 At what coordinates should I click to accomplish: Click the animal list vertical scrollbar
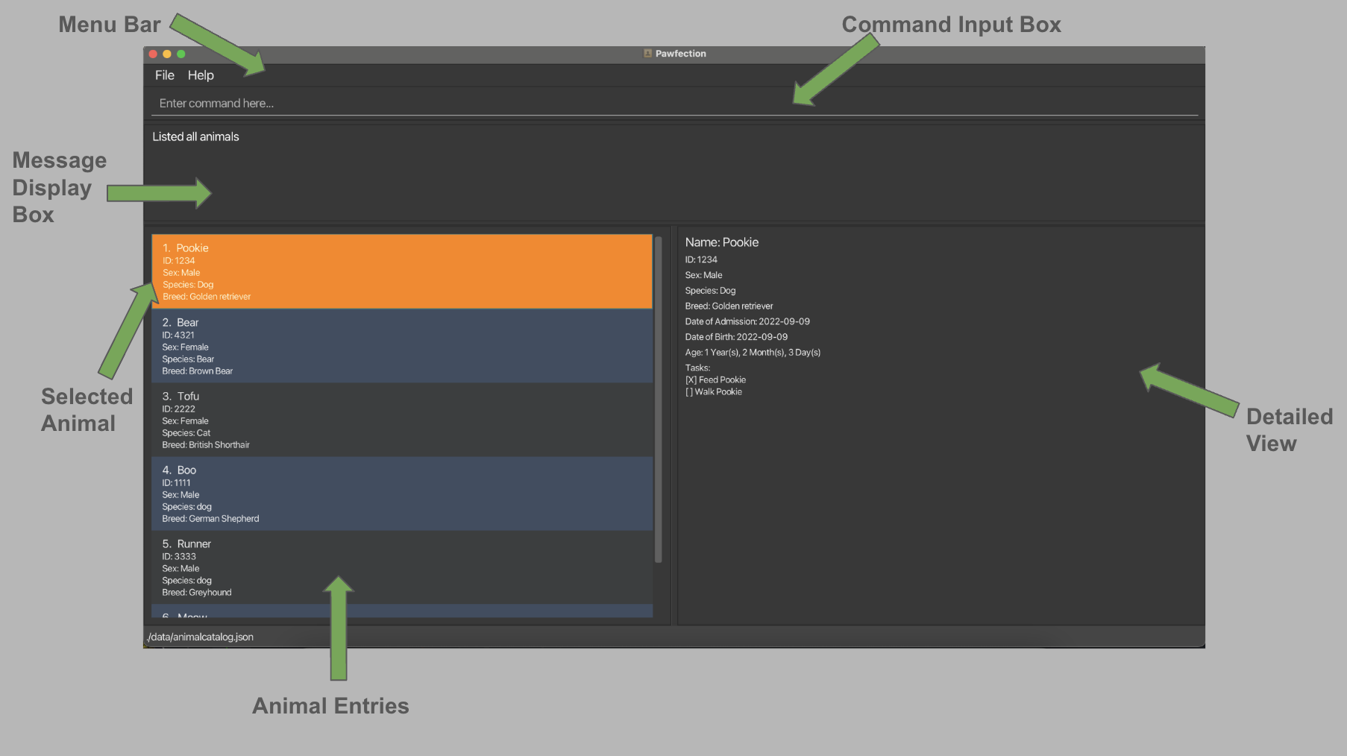658,399
